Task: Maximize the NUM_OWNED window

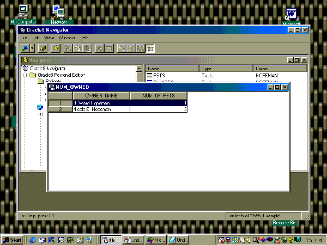Action: [x=277, y=87]
